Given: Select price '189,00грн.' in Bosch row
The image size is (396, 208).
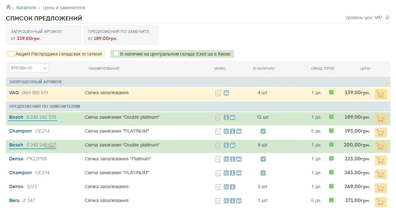Looking at the screenshot, I should (x=357, y=117).
